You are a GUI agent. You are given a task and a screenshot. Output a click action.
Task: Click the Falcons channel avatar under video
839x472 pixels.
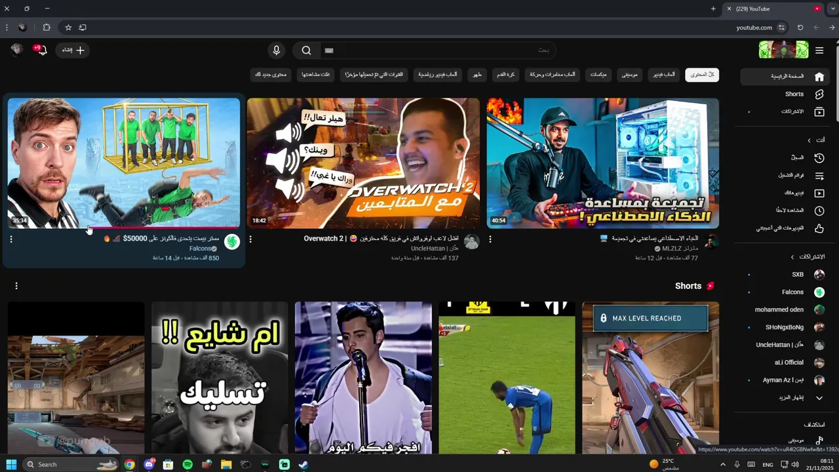click(x=232, y=242)
